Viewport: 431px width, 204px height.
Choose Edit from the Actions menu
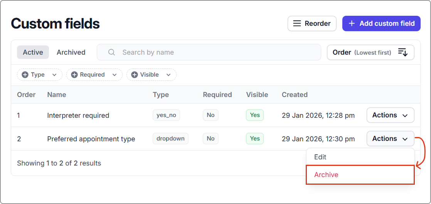pyautogui.click(x=320, y=157)
